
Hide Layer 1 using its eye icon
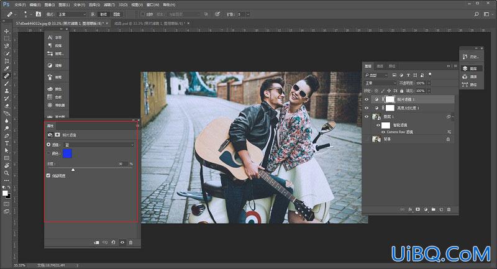[x=367, y=117]
